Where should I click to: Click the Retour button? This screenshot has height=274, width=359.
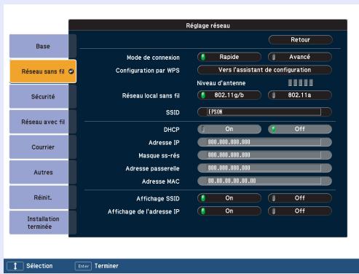click(301, 40)
